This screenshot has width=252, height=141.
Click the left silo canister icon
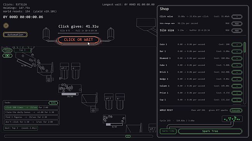46,34
